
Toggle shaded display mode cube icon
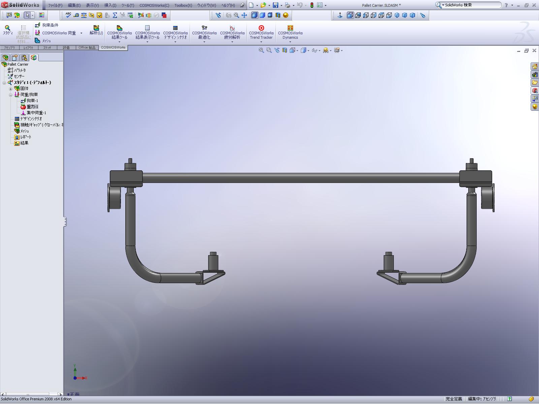pos(262,15)
